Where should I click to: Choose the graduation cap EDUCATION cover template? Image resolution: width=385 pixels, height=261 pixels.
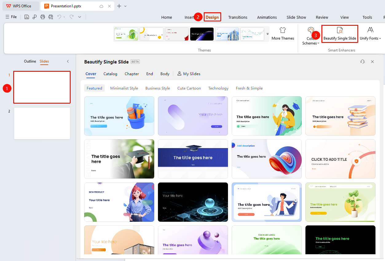pos(119,159)
